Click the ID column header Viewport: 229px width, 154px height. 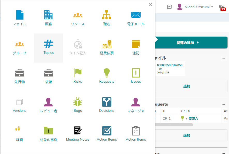coord(169,111)
